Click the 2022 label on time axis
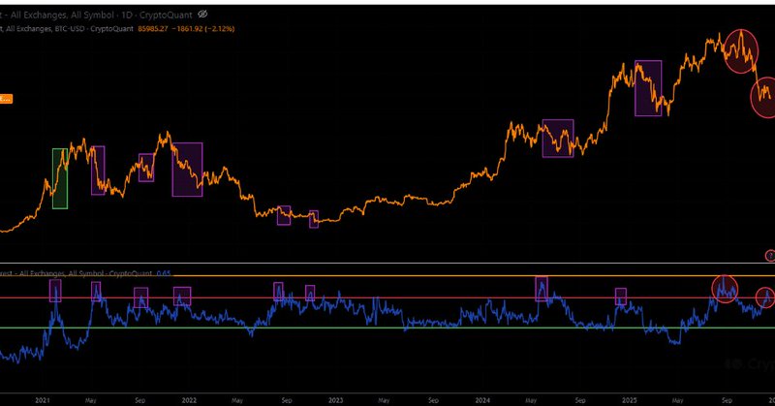The height and width of the screenshot is (406, 775). pos(189,400)
